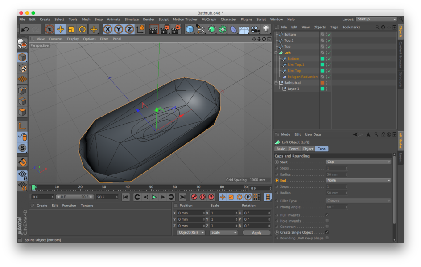421x267 pixels.
Task: Open Attributes panel User Data menu
Action: (313, 134)
